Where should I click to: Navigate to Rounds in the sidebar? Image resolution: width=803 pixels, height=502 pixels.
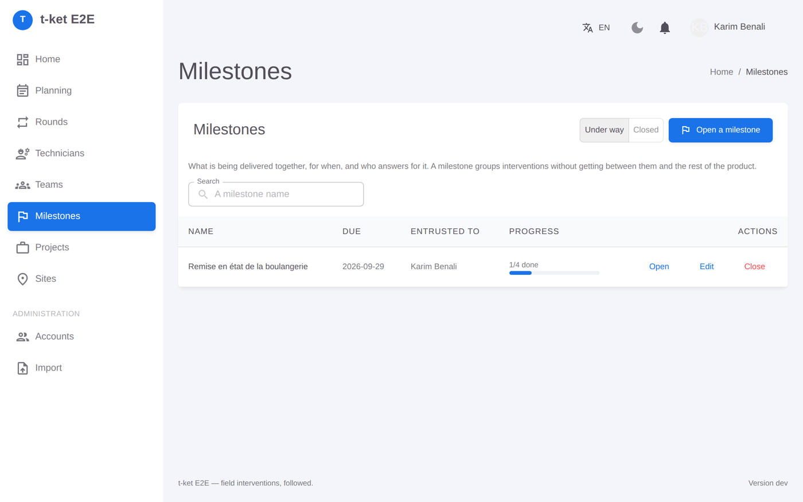81,122
